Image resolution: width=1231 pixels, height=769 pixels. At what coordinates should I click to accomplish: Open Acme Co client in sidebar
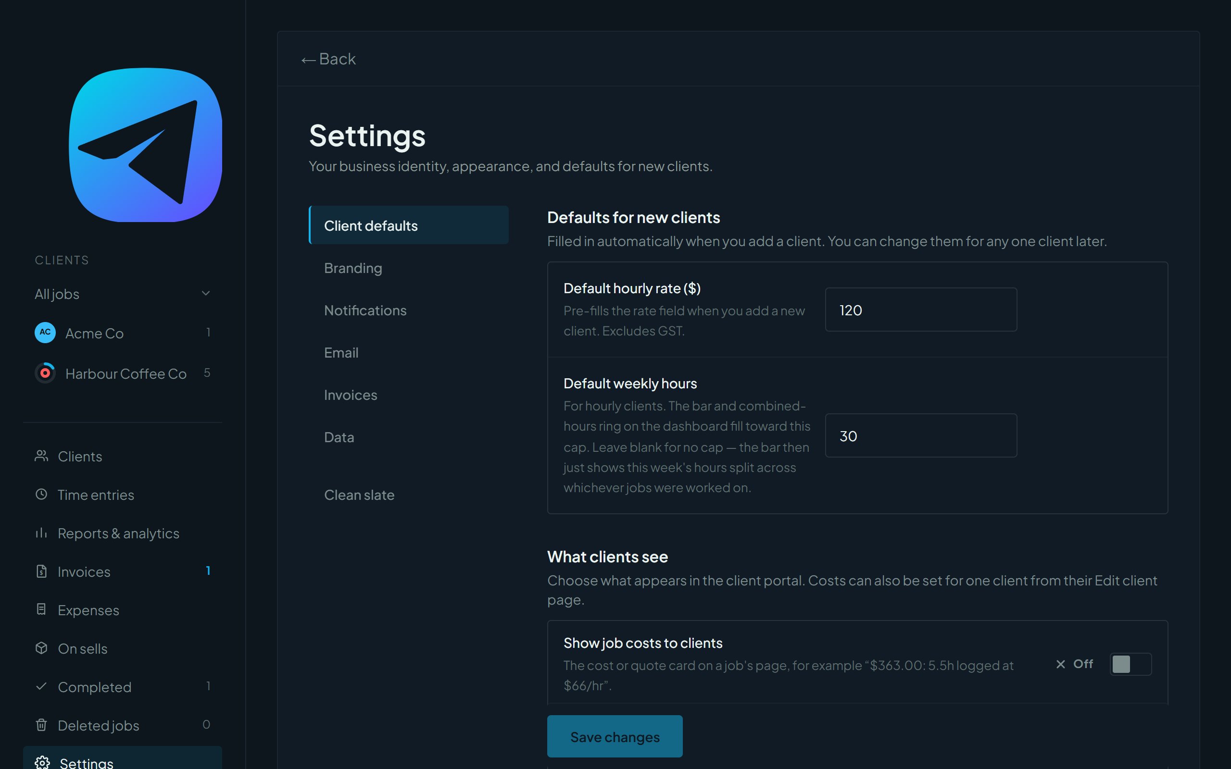pos(123,333)
